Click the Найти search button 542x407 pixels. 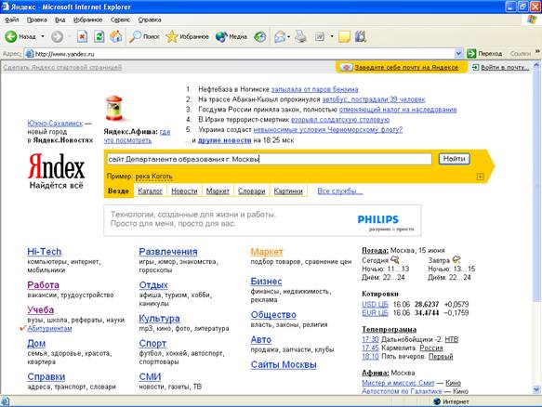(455, 159)
